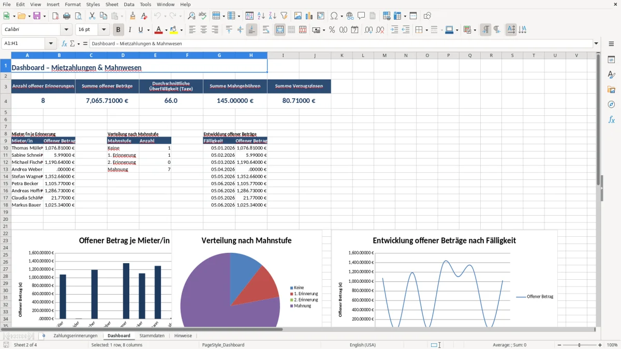
Task: Click the Select Function sigma button
Action: click(72, 44)
